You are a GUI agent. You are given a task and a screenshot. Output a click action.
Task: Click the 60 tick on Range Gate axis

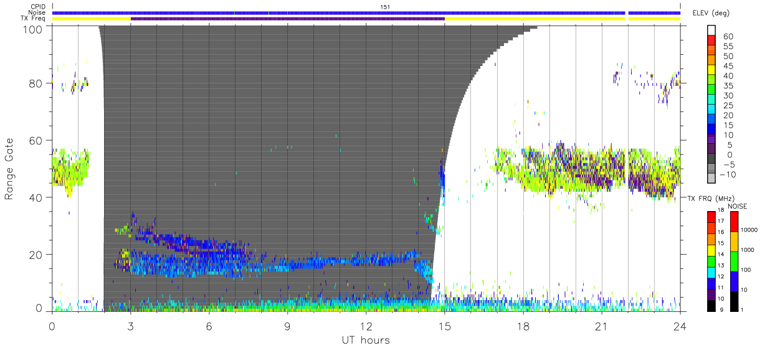[37, 141]
